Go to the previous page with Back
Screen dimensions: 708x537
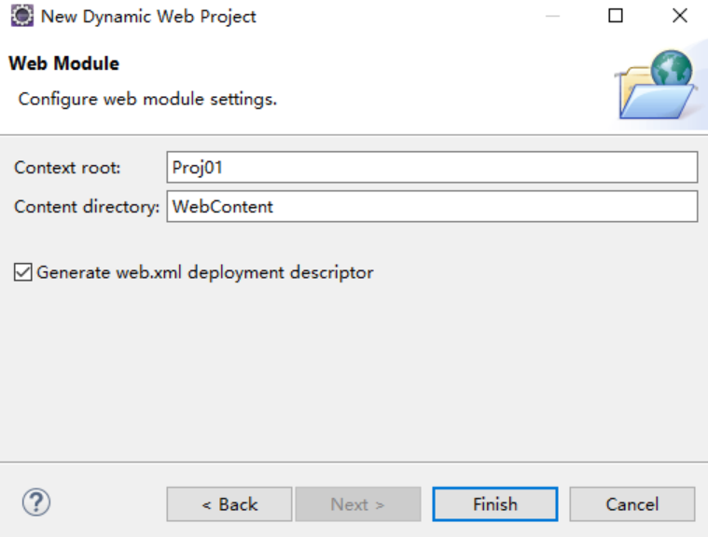229,504
